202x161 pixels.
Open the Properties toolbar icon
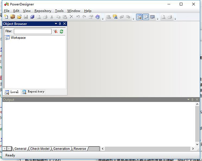[x=91, y=17]
